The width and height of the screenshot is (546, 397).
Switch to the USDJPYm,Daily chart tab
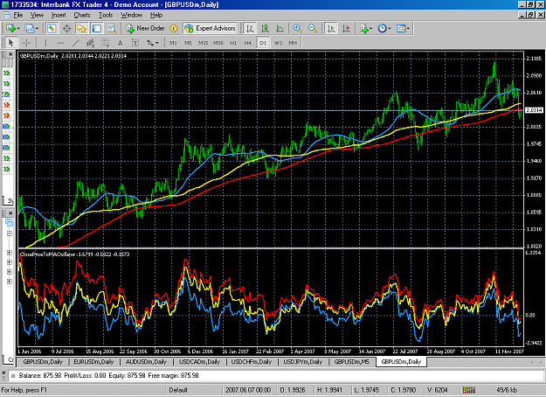[303, 362]
